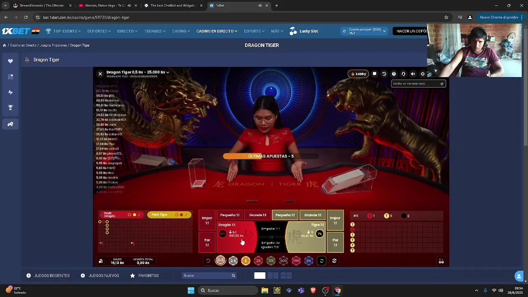
Task: Click the auto-bet refresh icon beside repeat
Action: click(335, 261)
